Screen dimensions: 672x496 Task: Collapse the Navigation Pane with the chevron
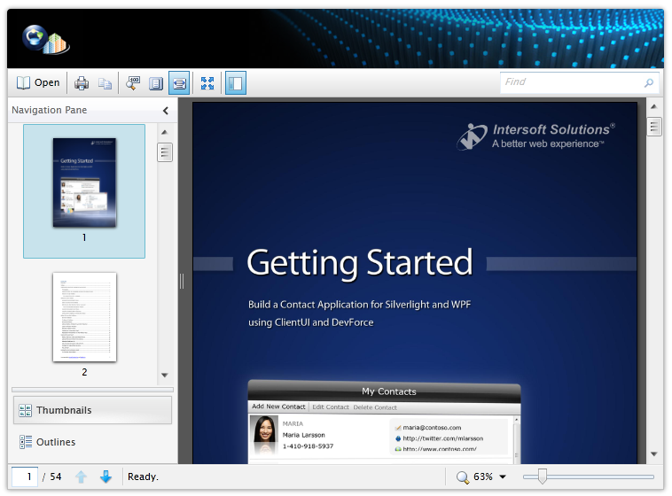tap(166, 111)
